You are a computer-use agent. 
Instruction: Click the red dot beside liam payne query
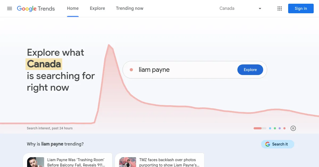tap(131, 69)
